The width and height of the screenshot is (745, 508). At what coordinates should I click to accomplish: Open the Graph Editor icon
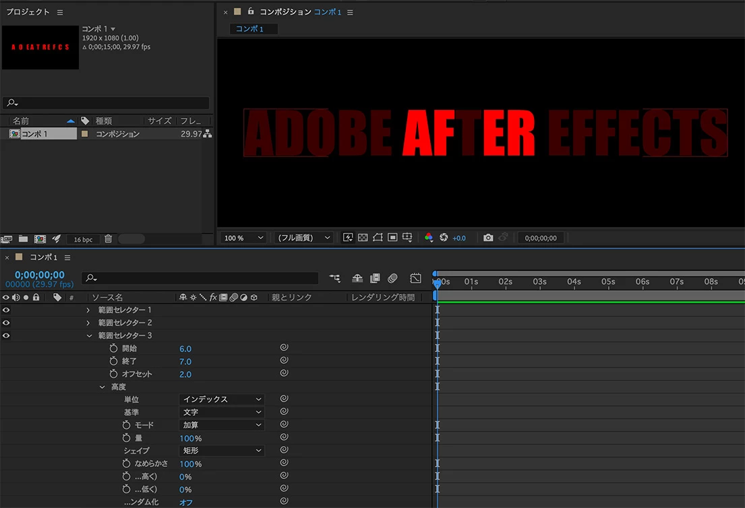click(416, 278)
